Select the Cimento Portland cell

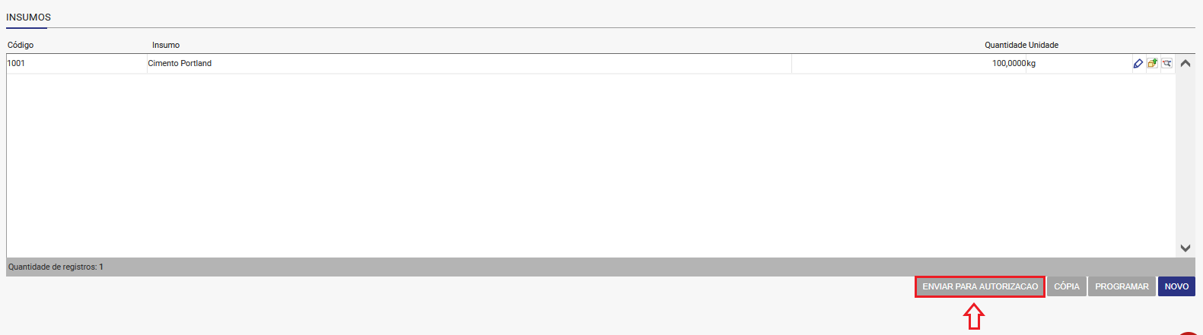(469, 64)
